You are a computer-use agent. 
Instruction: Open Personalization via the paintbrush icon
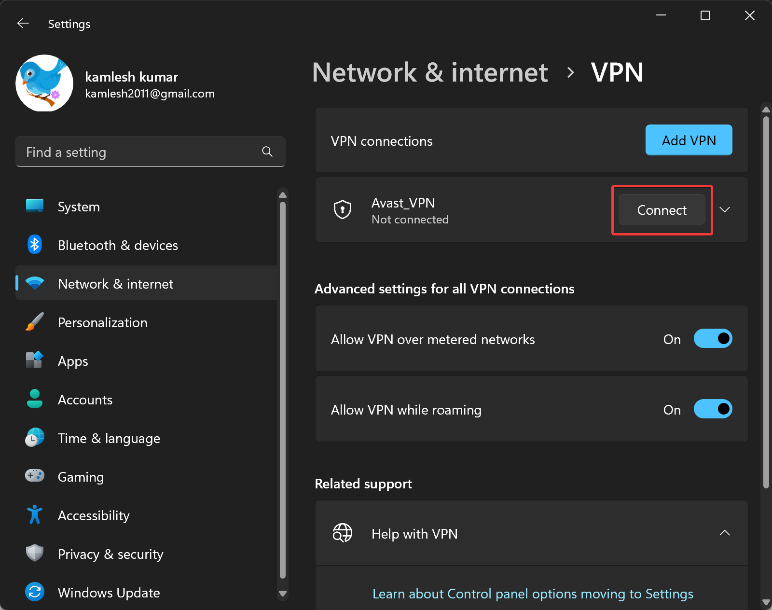point(34,322)
